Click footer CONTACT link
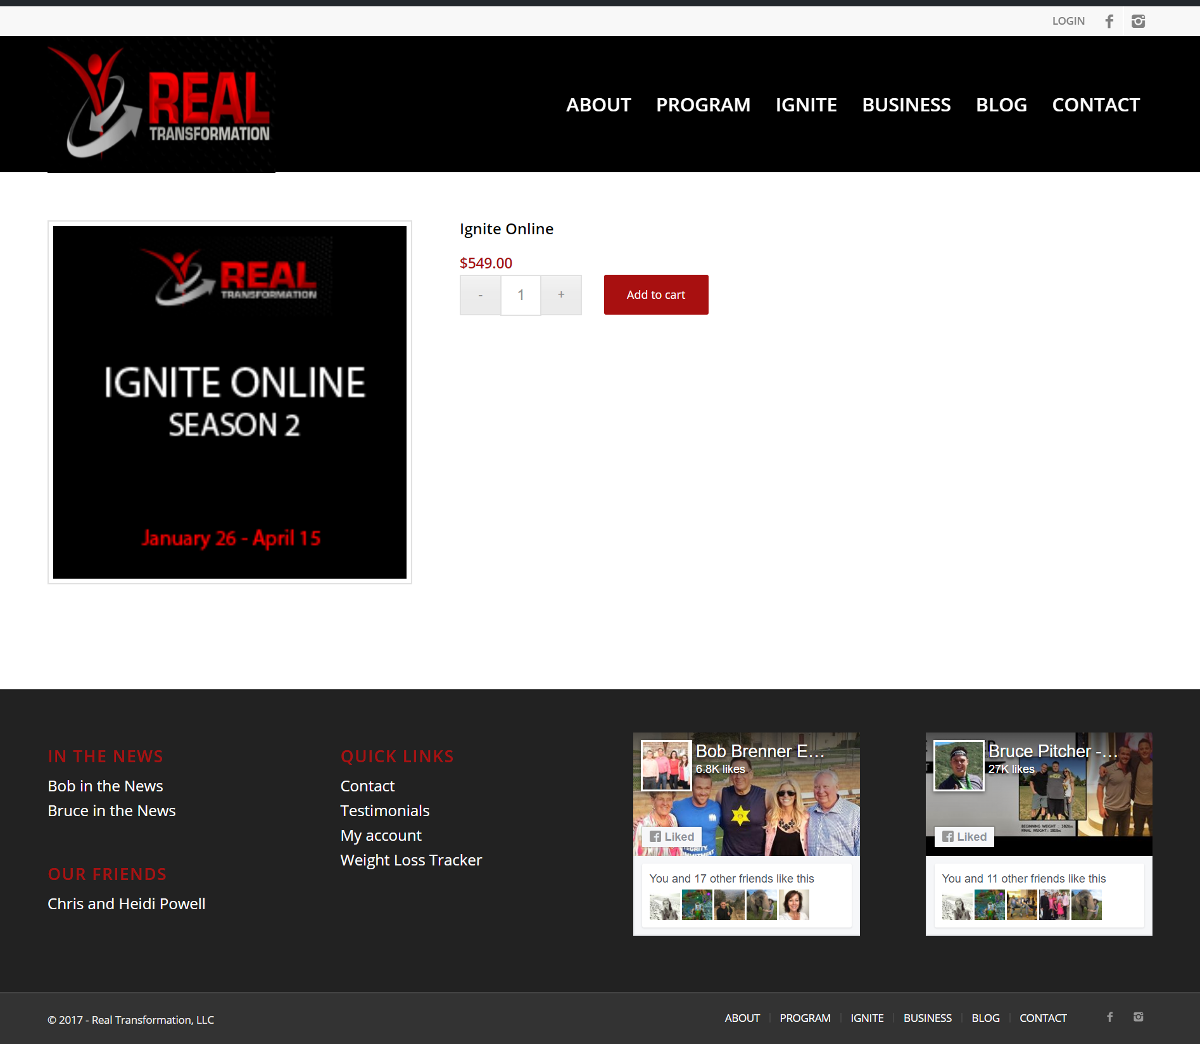Viewport: 1200px width, 1044px height. (1043, 1019)
